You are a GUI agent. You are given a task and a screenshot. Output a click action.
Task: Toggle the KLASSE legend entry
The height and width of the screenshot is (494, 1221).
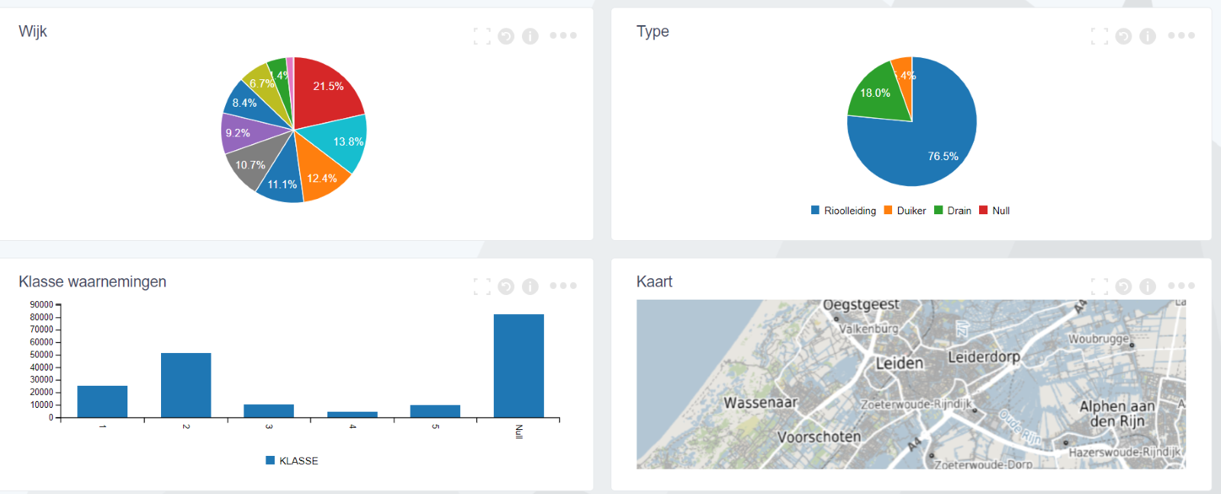click(x=292, y=460)
